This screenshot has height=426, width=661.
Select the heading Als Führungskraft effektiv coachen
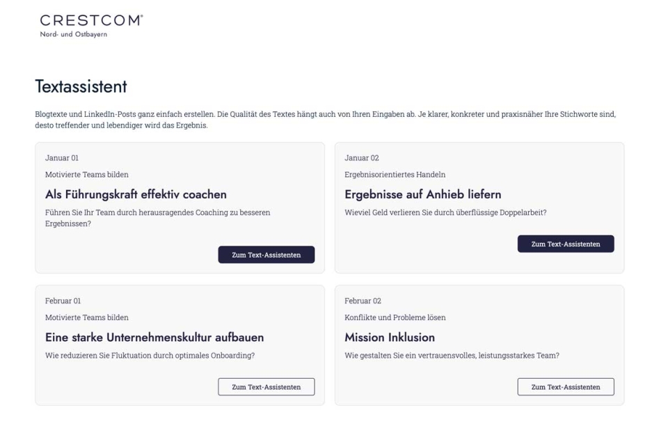(x=136, y=194)
